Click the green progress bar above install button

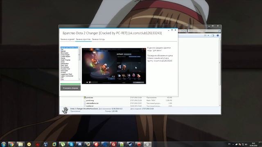70,84
